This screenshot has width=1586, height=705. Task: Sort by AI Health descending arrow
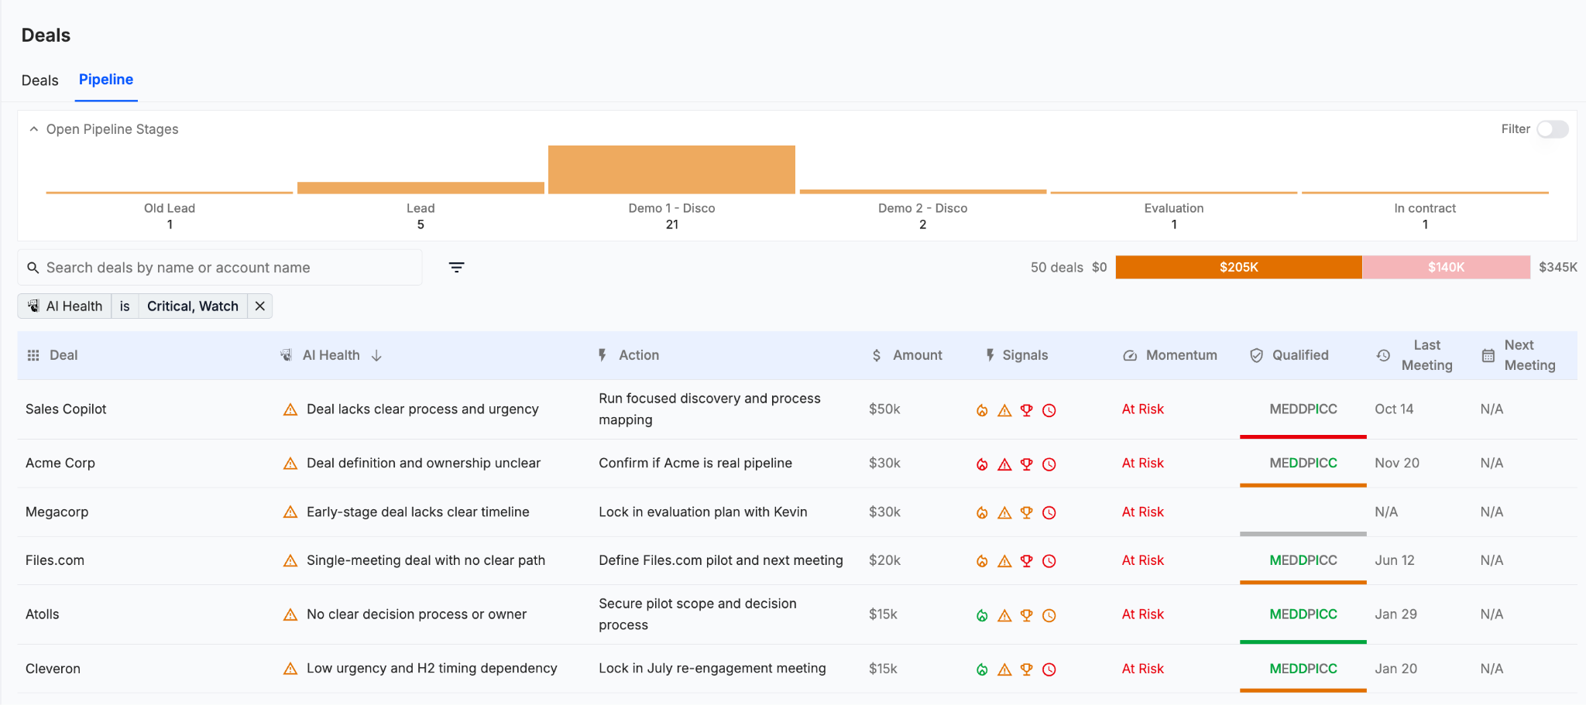click(376, 355)
